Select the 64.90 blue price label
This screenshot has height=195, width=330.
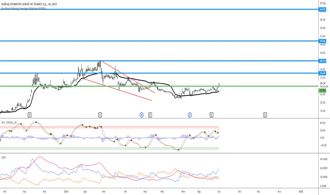(323, 10)
